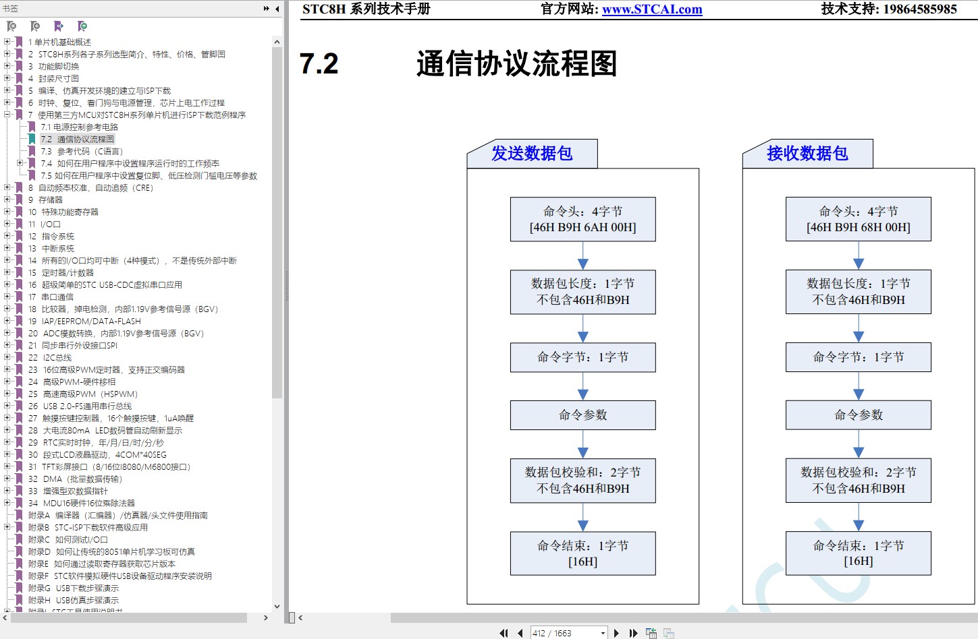Expand chapter 3 功能脚切换 node
The image size is (978, 639).
[7, 66]
